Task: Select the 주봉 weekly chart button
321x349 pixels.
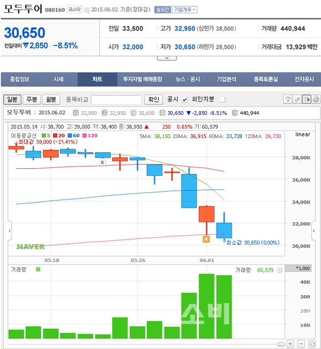Action: pyautogui.click(x=32, y=99)
